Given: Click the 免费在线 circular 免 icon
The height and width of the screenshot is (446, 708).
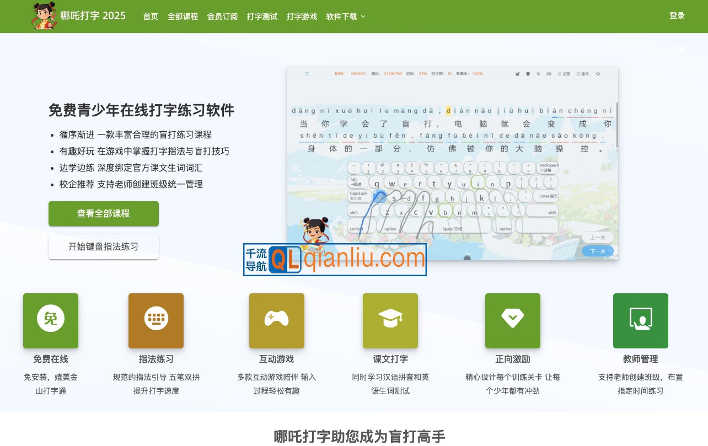Looking at the screenshot, I should pos(51,321).
